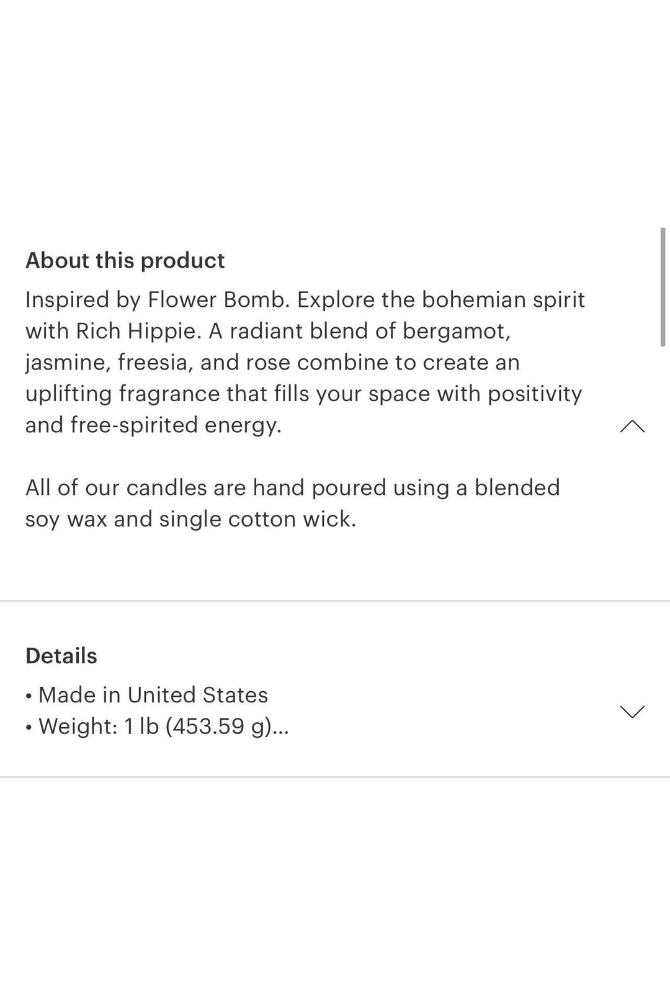Collapse the About this product section
Image resolution: width=670 pixels, height=1006 pixels.
click(x=632, y=427)
